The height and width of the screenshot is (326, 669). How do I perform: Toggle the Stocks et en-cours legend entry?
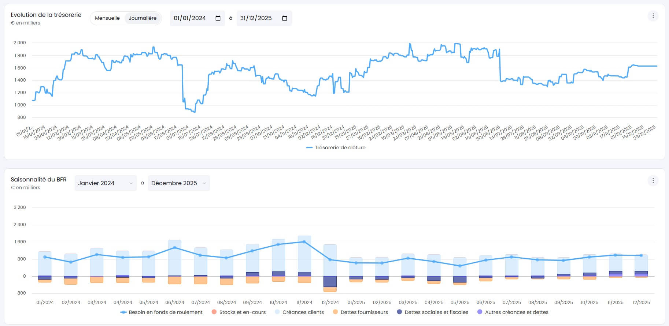pyautogui.click(x=239, y=312)
